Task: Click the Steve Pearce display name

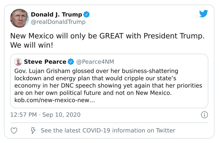Action: 45,62
